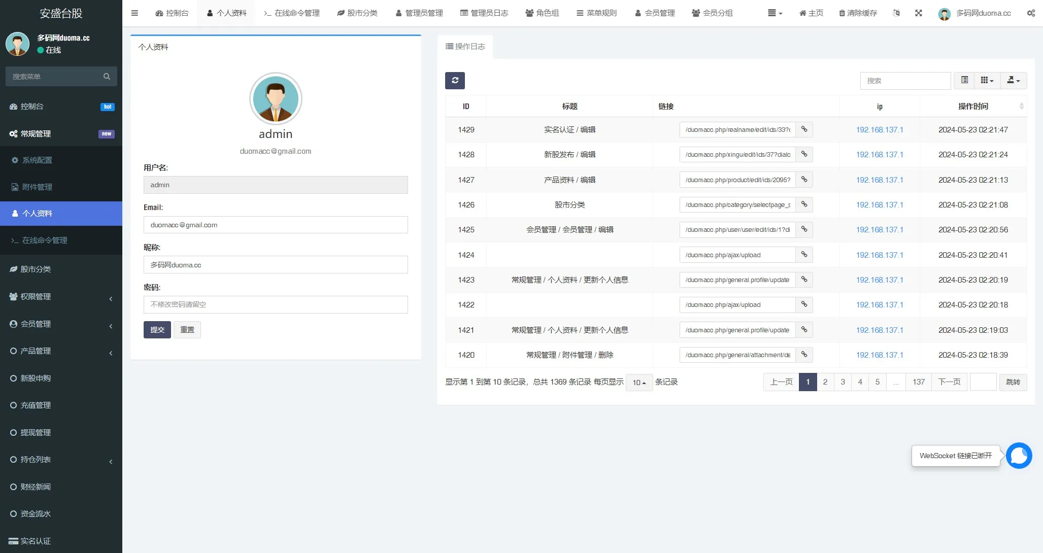
Task: Click the detailed list view icon
Action: pyautogui.click(x=964, y=80)
